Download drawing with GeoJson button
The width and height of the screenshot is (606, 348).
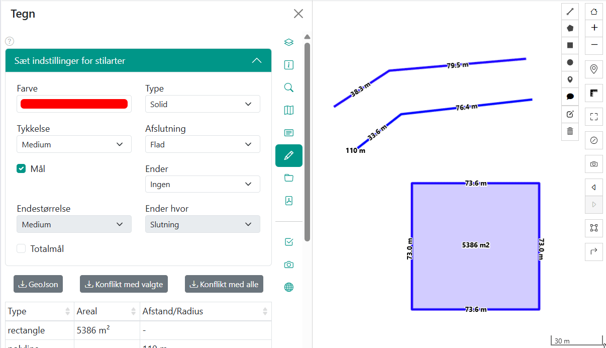pos(38,284)
